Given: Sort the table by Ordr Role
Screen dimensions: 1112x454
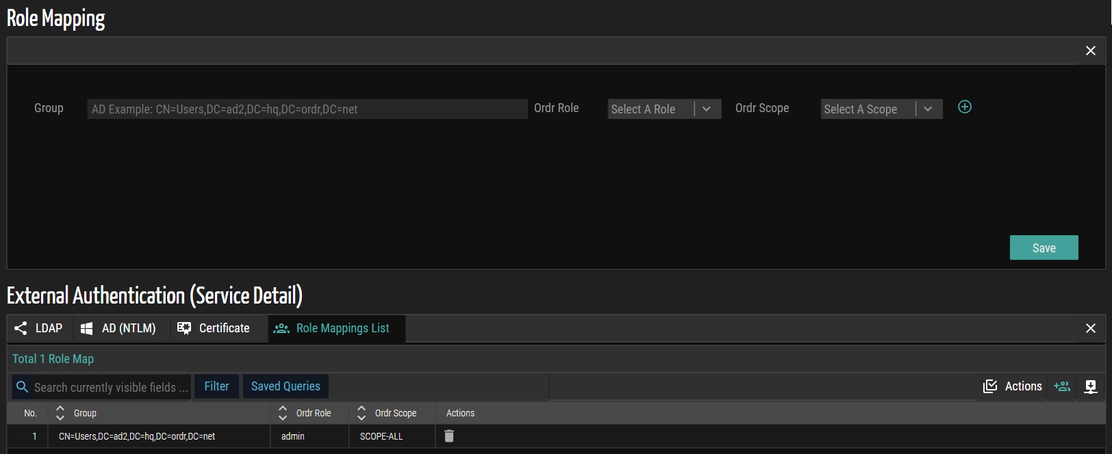Looking at the screenshot, I should point(283,413).
